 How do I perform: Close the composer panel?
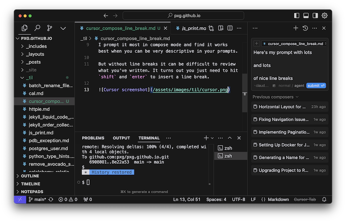tap(324, 28)
